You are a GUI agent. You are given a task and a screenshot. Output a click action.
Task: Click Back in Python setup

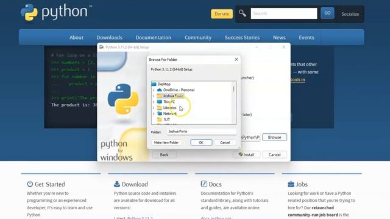pyautogui.click(x=164, y=155)
